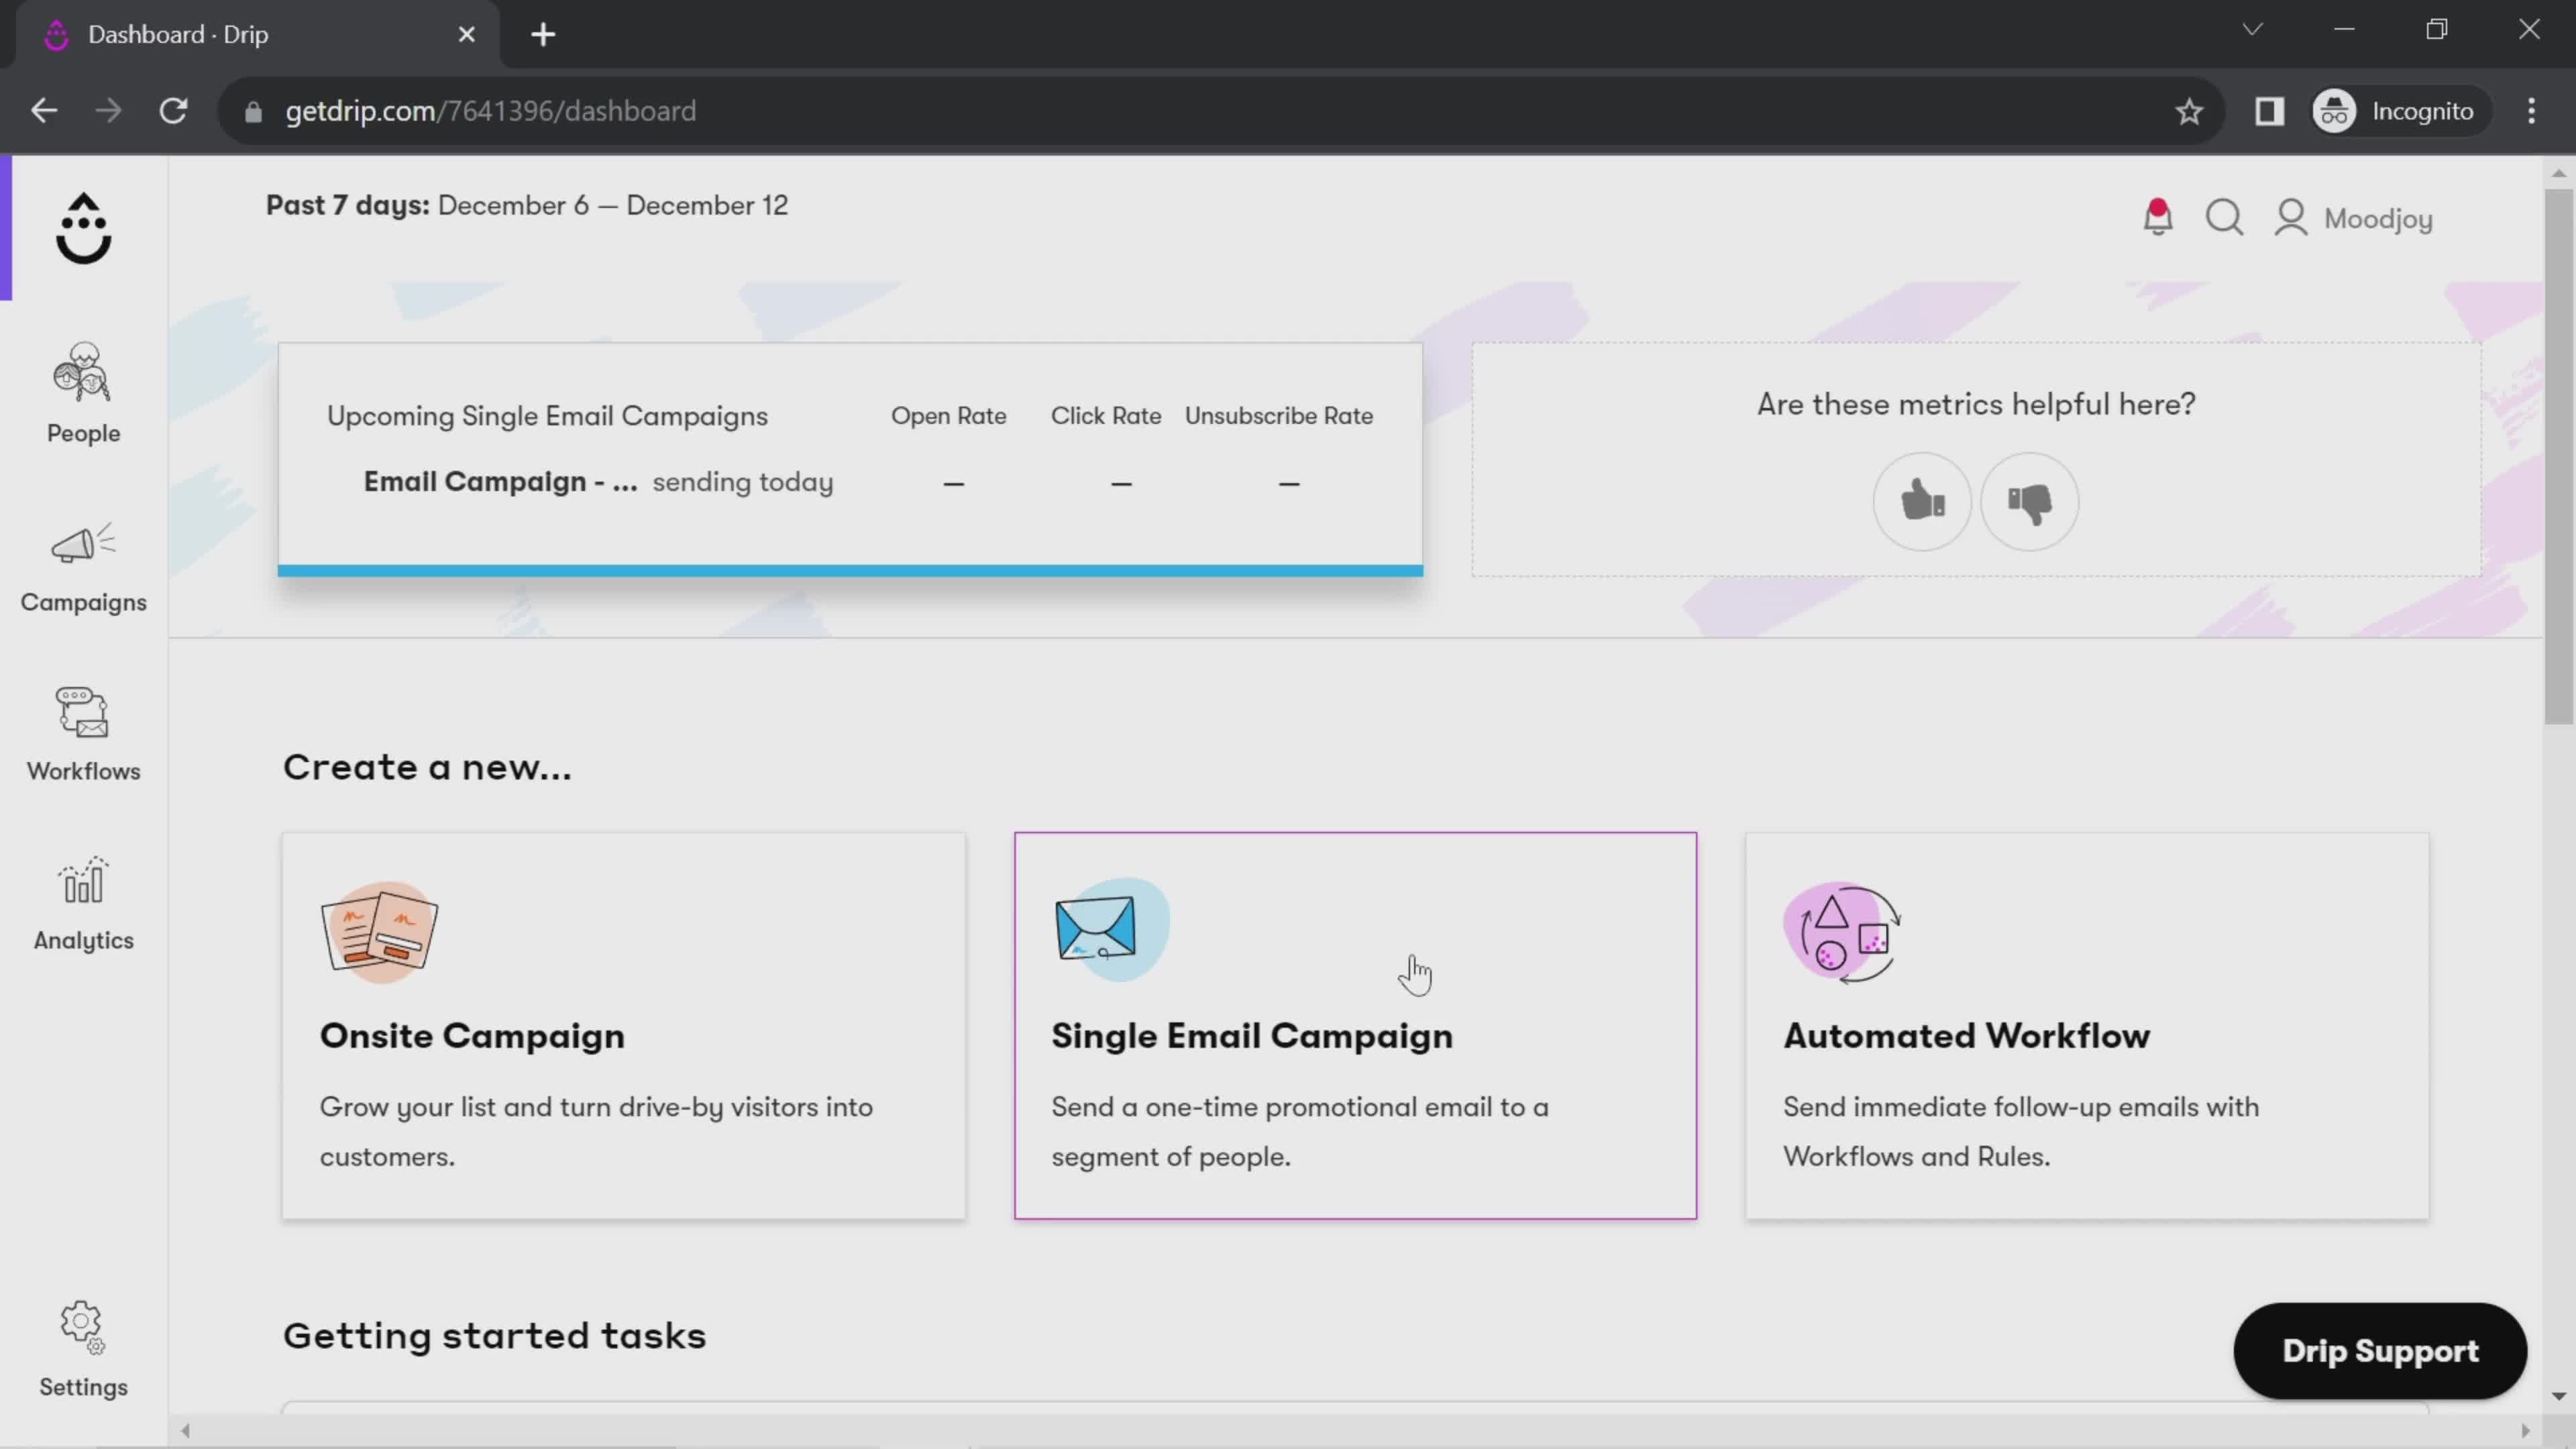Scroll the dashboard progress bar
The image size is (2576, 1449).
(855, 568)
